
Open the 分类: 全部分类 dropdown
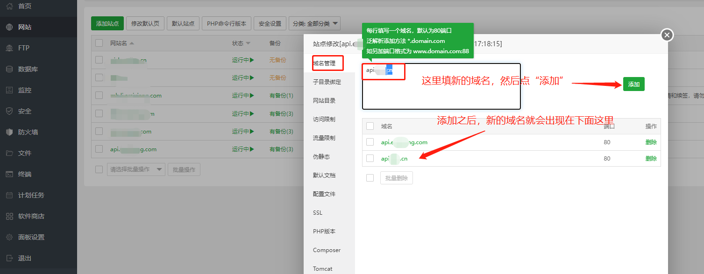point(315,23)
